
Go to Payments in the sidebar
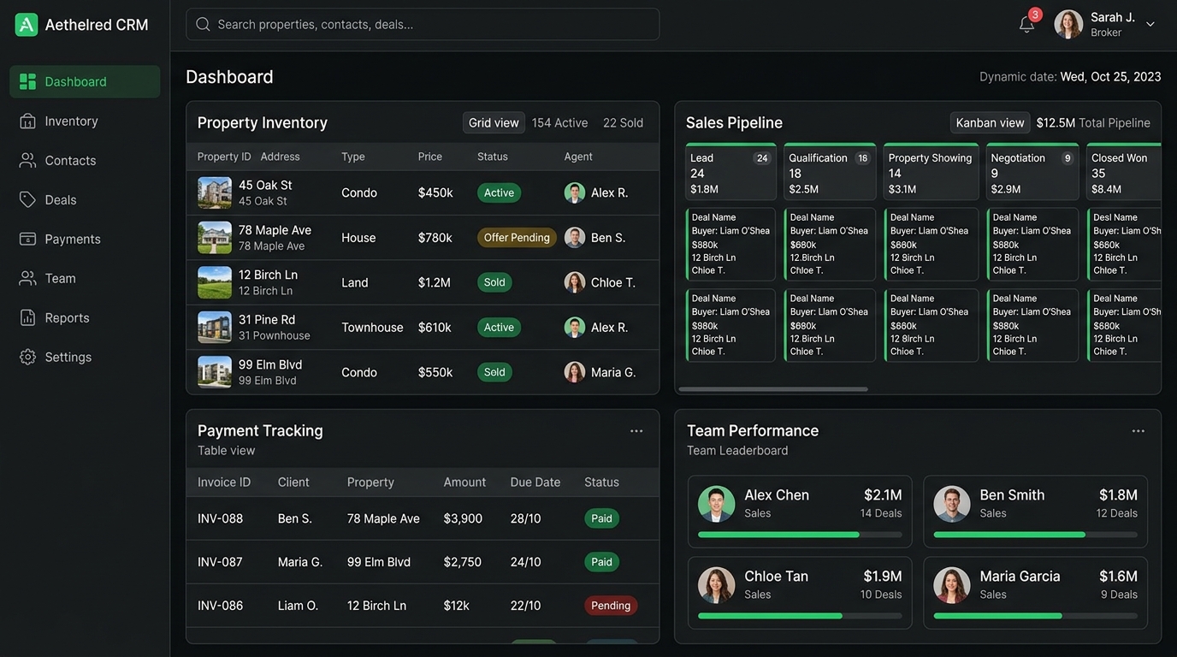click(x=85, y=239)
